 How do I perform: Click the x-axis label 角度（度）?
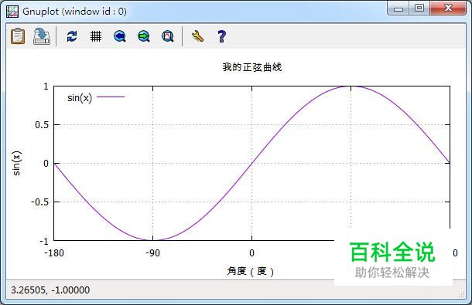(x=251, y=271)
